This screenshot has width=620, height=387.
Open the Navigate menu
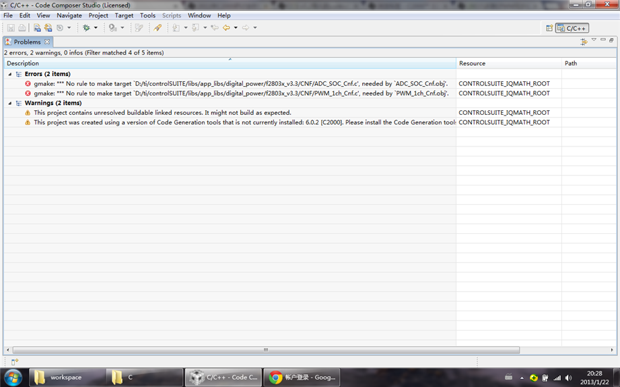[69, 15]
